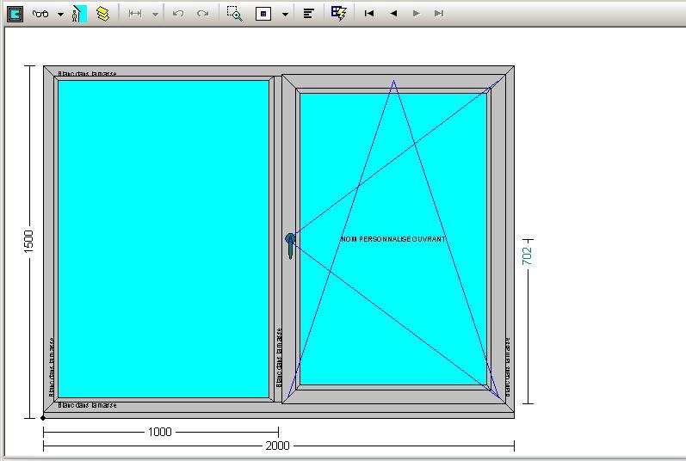Open the dropdown beside the glasses icon
This screenshot has width=686, height=461.
[x=60, y=15]
